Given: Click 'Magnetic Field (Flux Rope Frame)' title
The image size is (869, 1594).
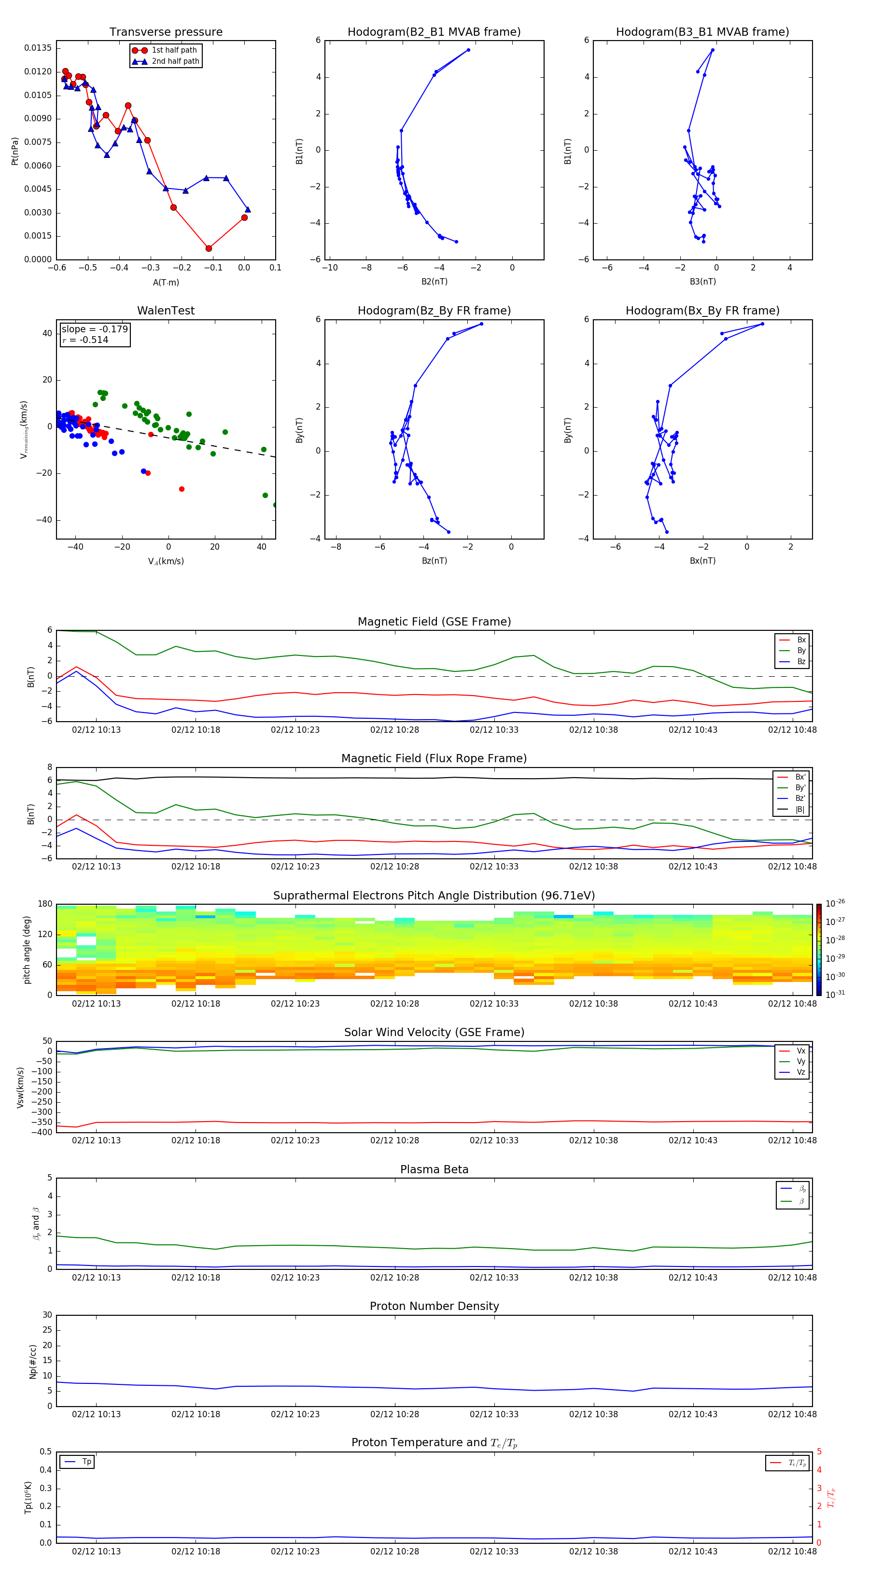Looking at the screenshot, I should pos(434,759).
